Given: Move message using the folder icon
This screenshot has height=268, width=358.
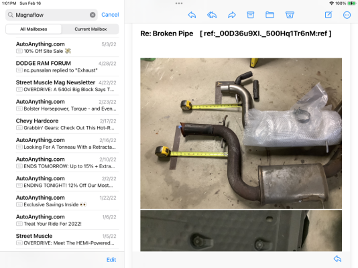Looking at the screenshot, I should (x=270, y=15).
